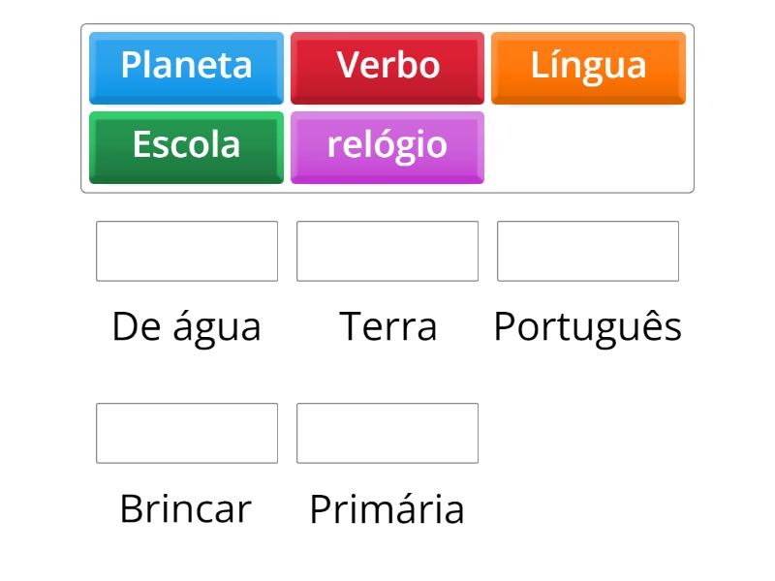
Task: Click the red Verbo tile
Action: tap(387, 67)
